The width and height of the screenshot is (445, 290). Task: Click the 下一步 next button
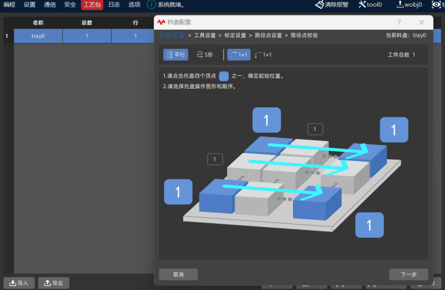click(409, 274)
